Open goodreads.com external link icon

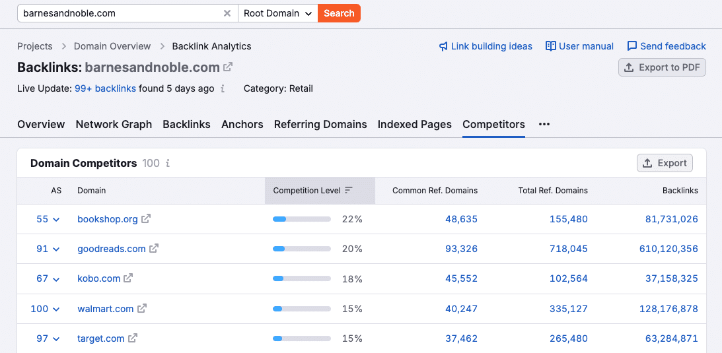click(x=154, y=249)
